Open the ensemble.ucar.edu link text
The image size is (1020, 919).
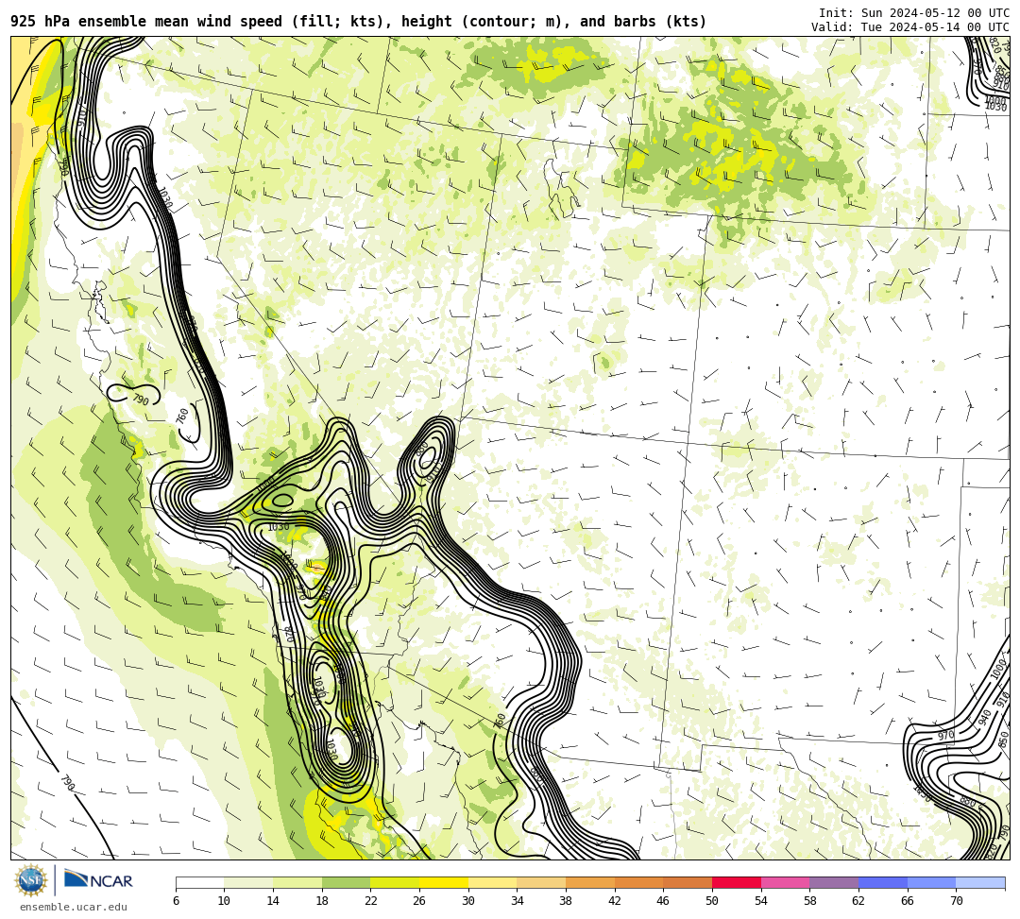[74, 907]
